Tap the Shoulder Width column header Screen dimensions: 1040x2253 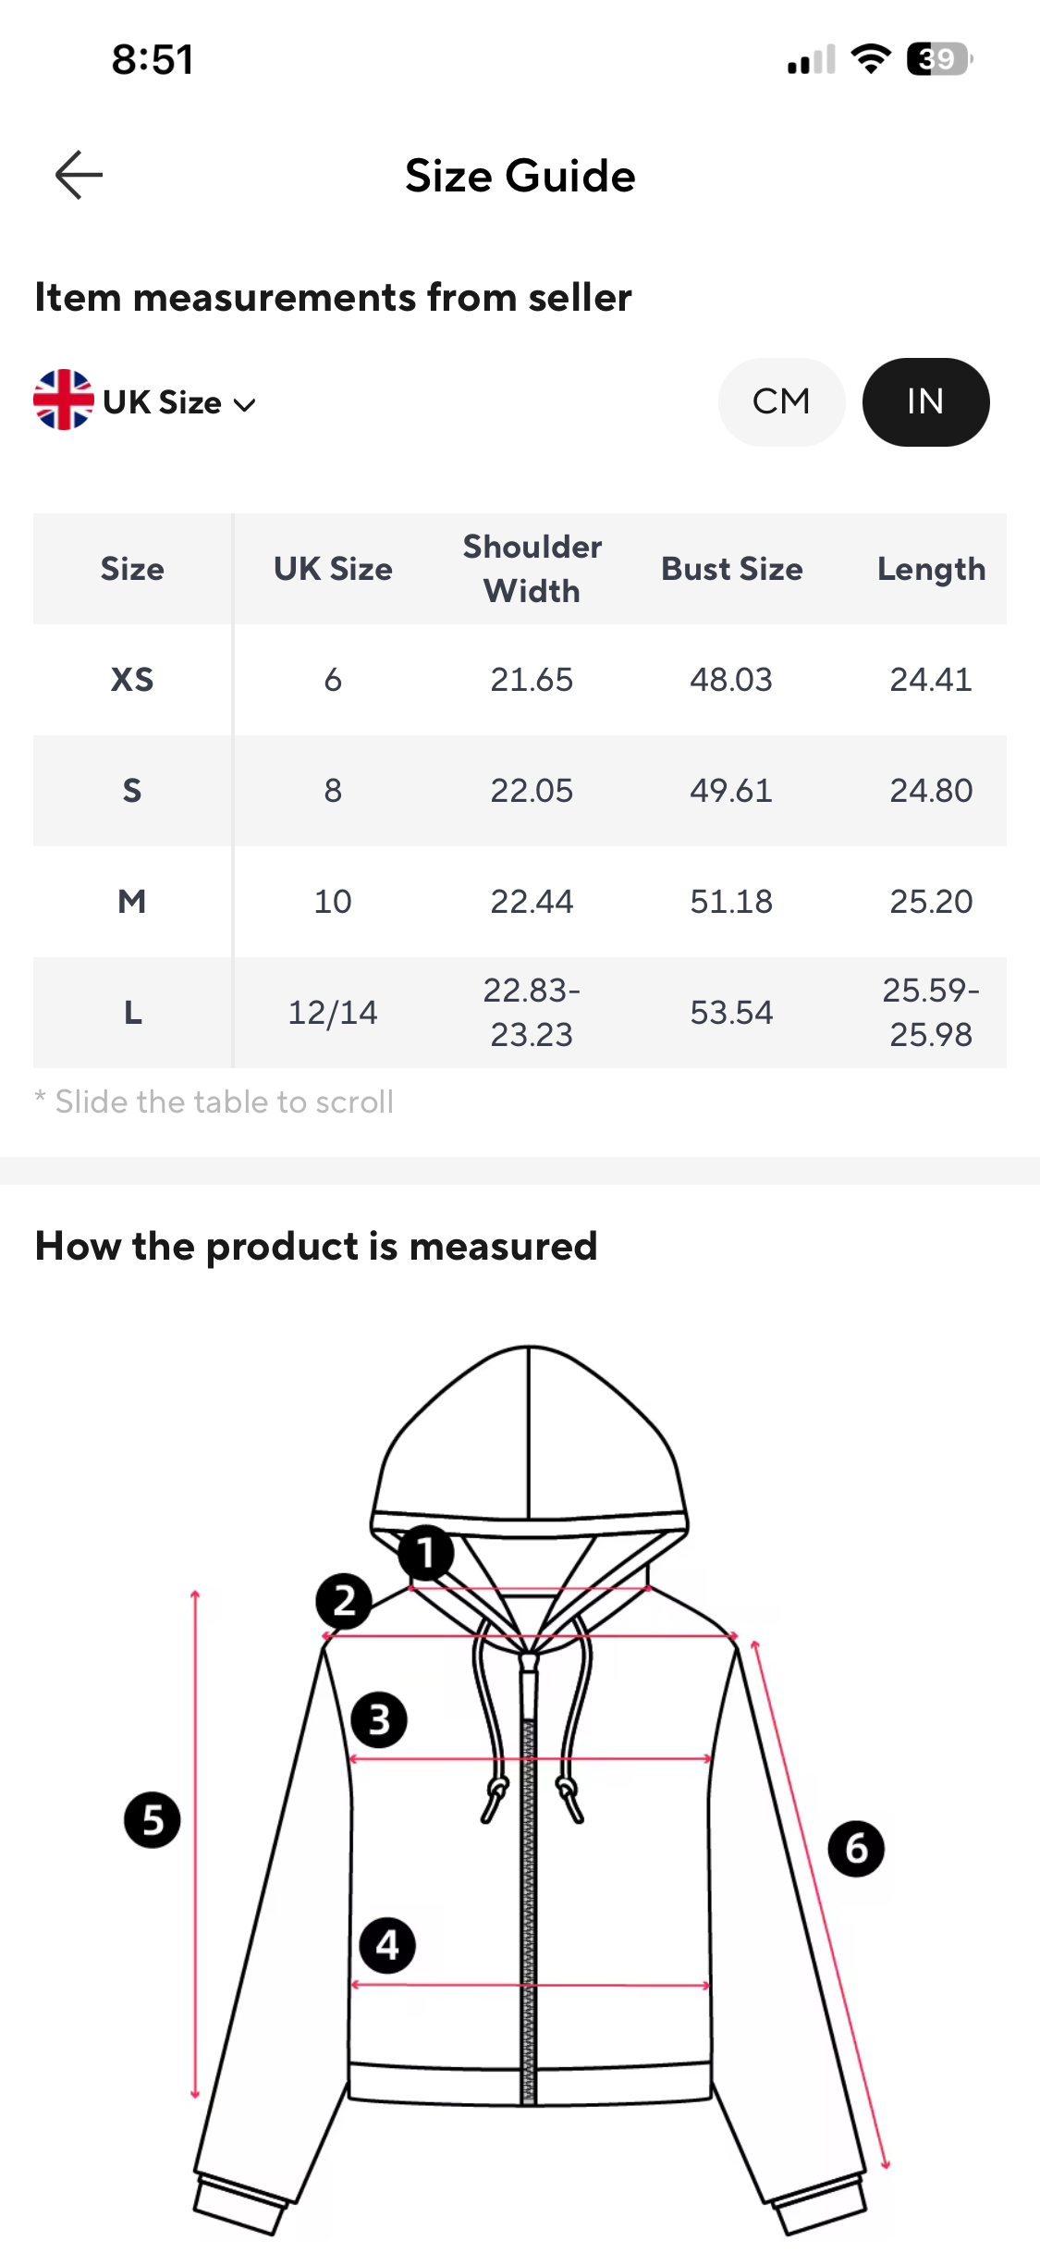click(532, 569)
